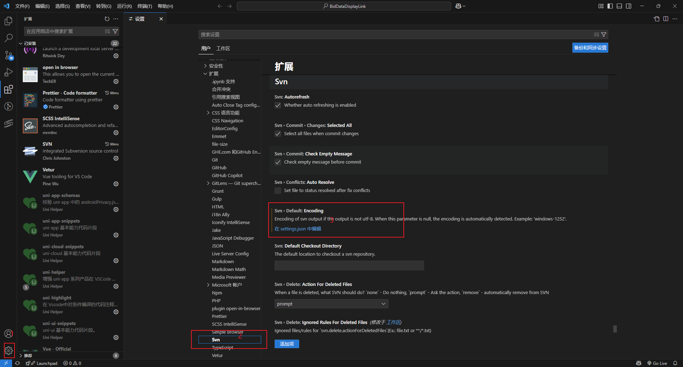Select Prettier in the settings tree
The image size is (683, 367).
(x=219, y=316)
